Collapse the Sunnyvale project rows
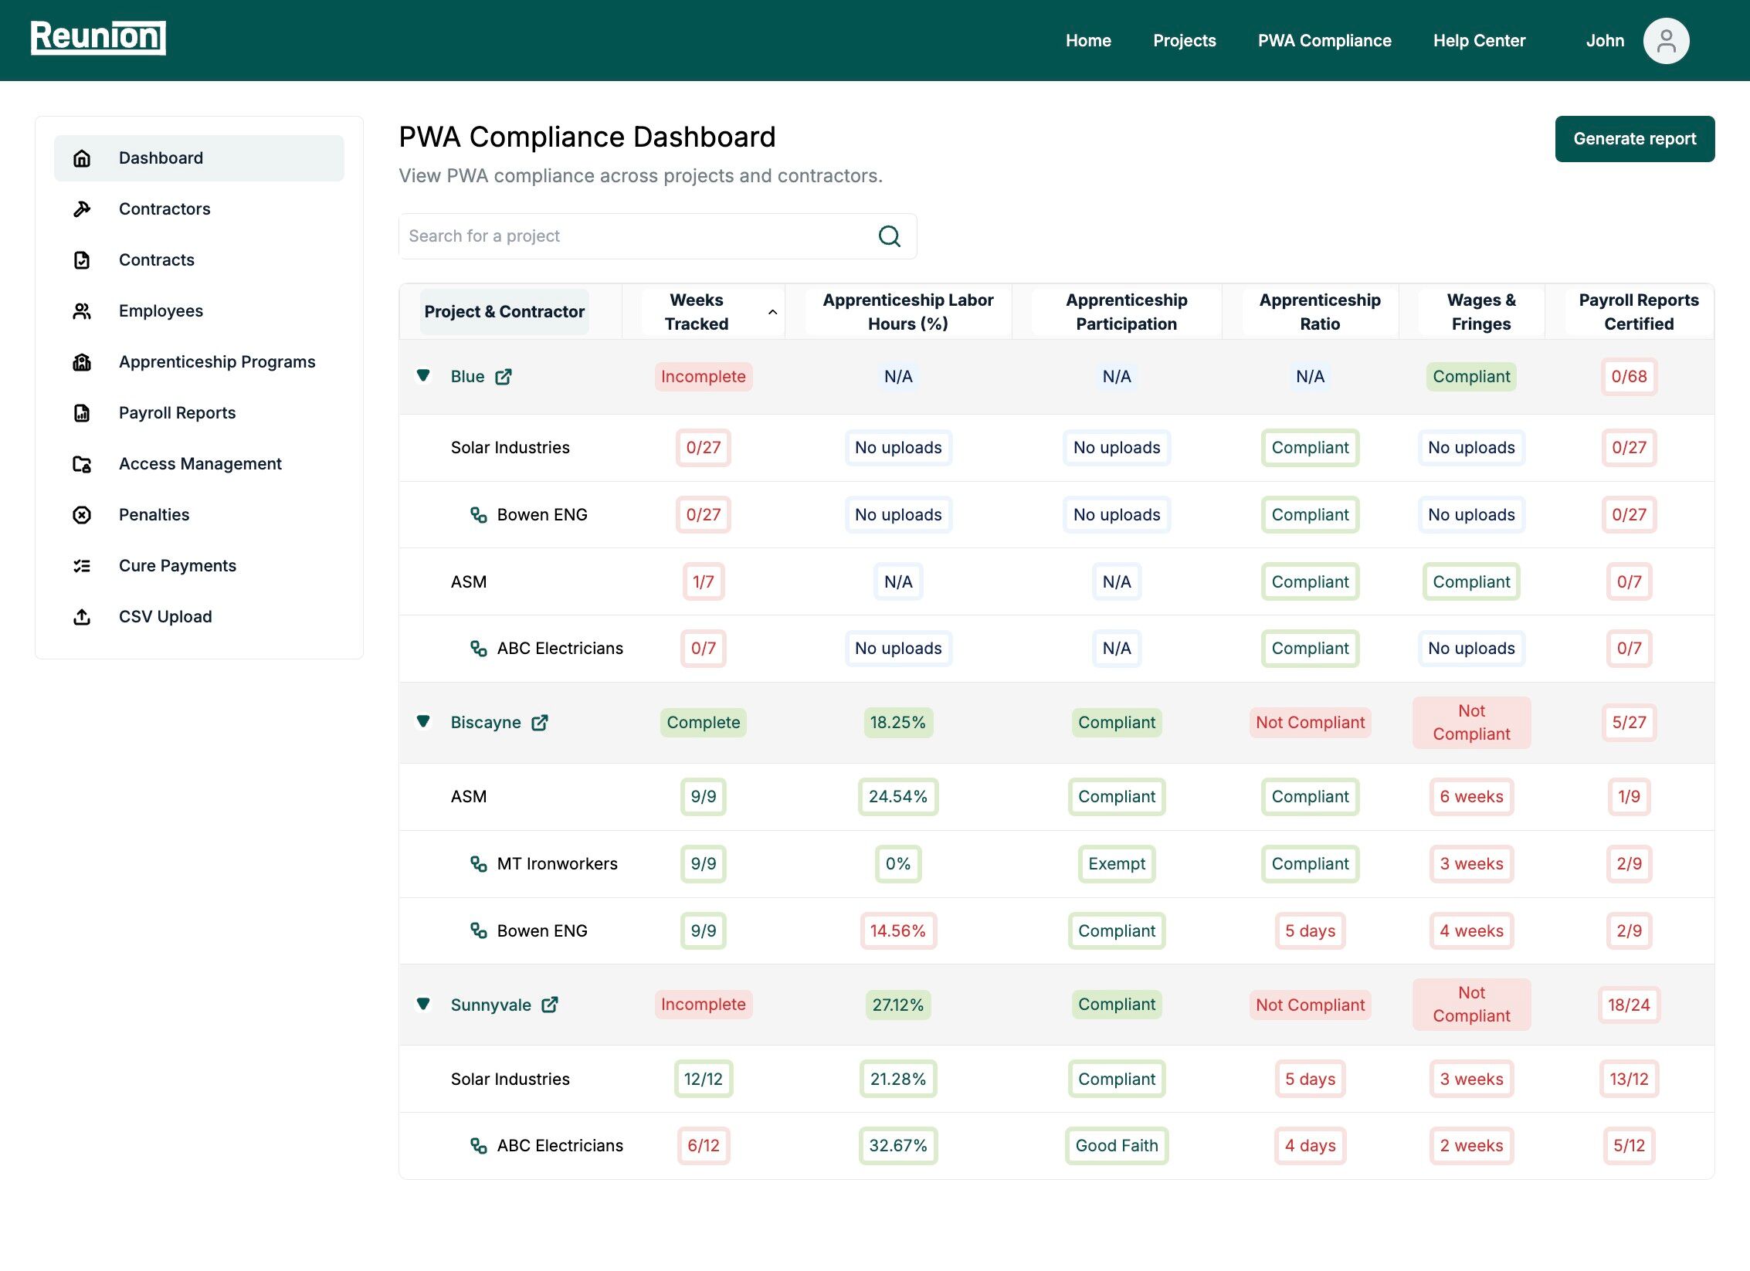The image size is (1750, 1271). (x=423, y=1004)
